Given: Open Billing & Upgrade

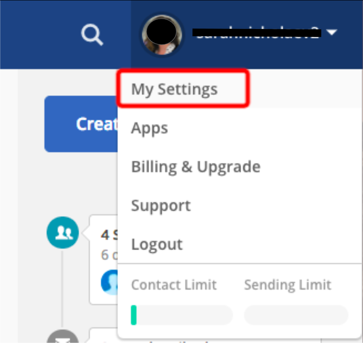Looking at the screenshot, I should coord(196,167).
